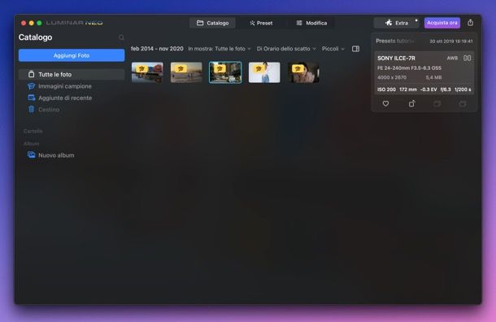The image size is (496, 322).
Task: Click the Aggiungi Foto button
Action: pos(72,55)
